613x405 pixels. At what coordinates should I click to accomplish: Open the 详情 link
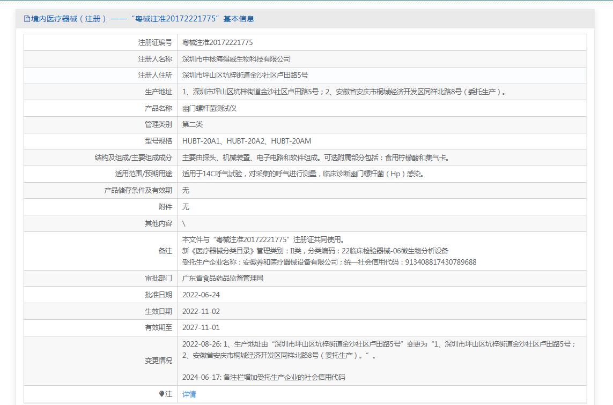pos(189,394)
